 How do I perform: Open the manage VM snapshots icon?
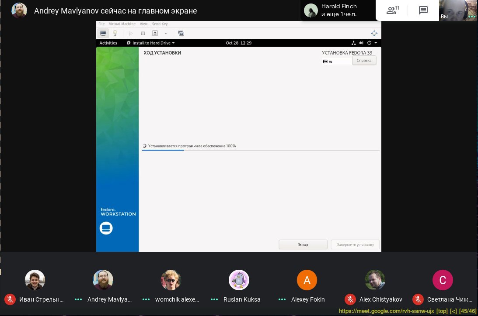(x=181, y=33)
